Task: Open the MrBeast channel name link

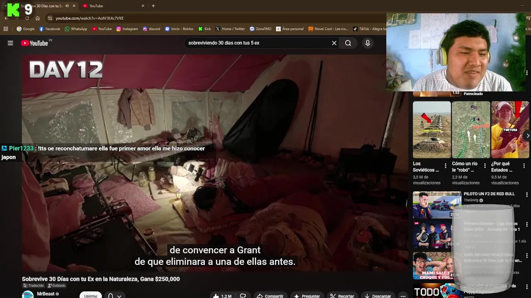Action: coord(46,294)
